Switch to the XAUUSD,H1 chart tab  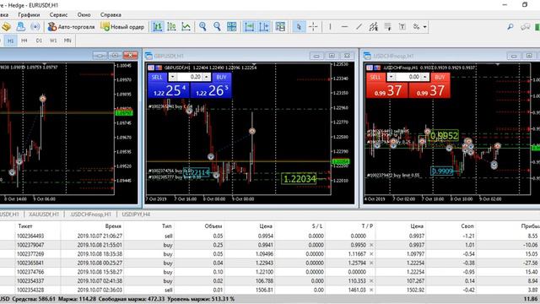[44, 214]
